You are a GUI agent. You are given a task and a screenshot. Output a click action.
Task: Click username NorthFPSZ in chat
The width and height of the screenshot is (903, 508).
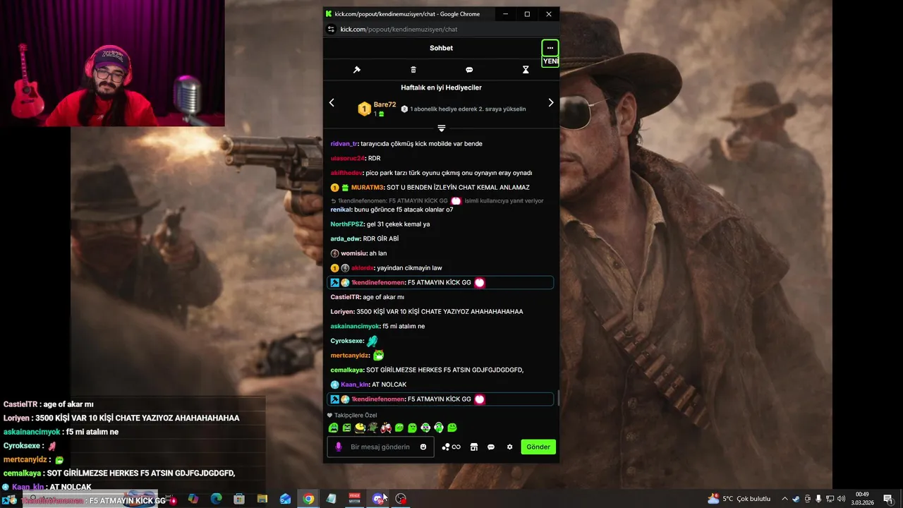coord(346,224)
